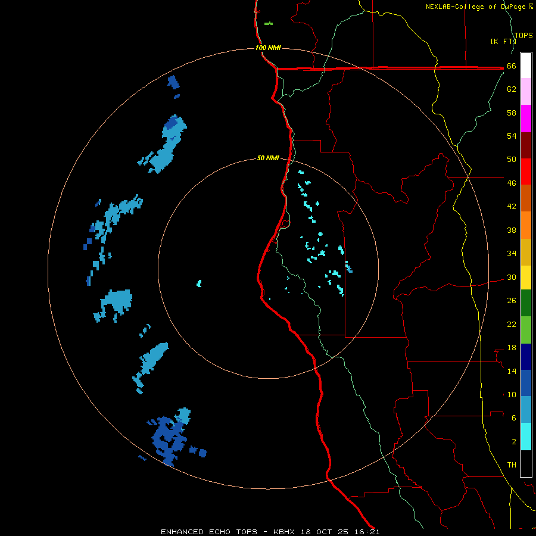
Task: Click the "58" legend number
Action: click(512, 113)
